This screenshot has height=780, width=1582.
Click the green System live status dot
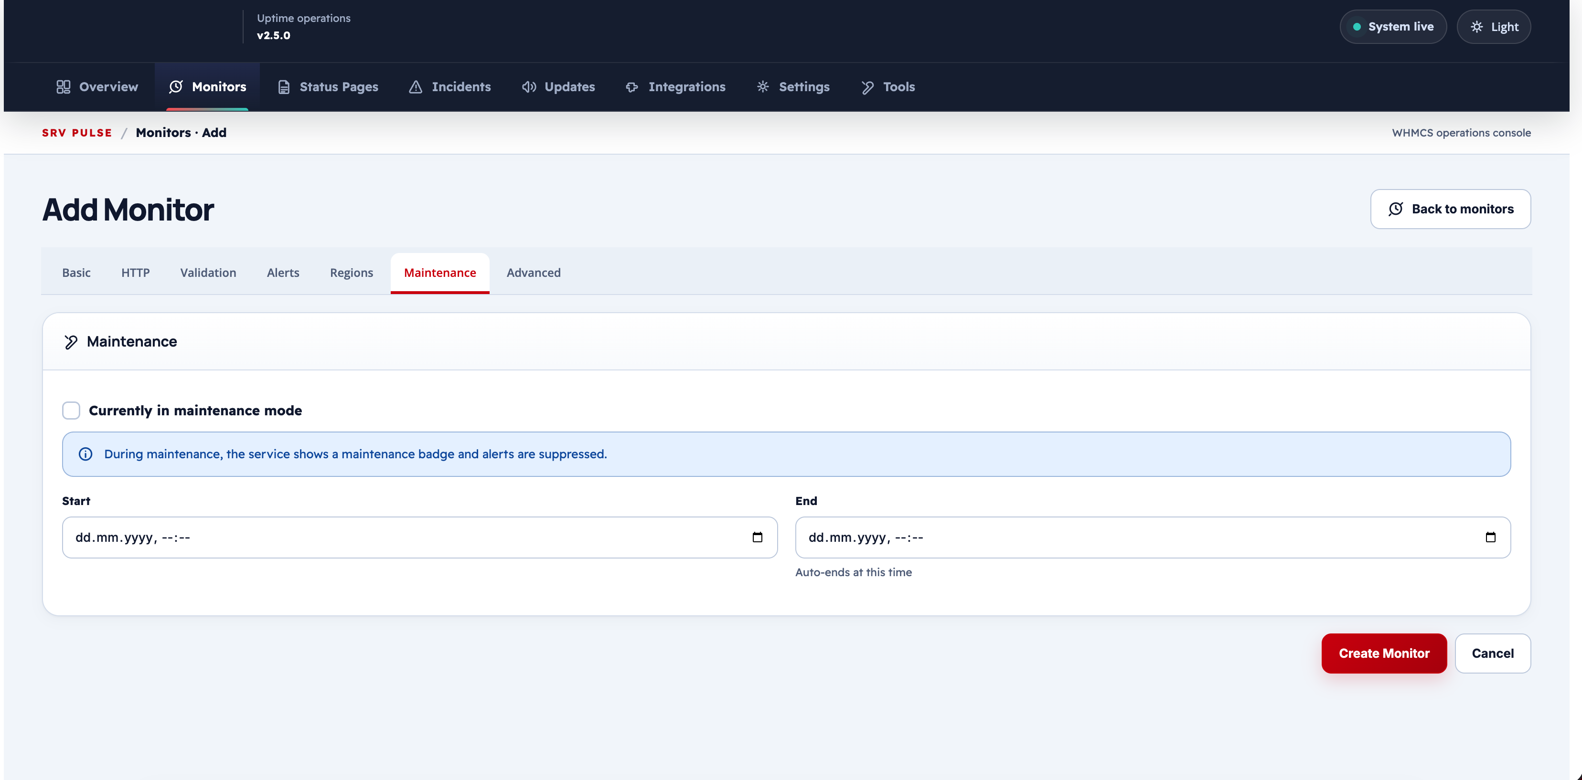coord(1357,26)
